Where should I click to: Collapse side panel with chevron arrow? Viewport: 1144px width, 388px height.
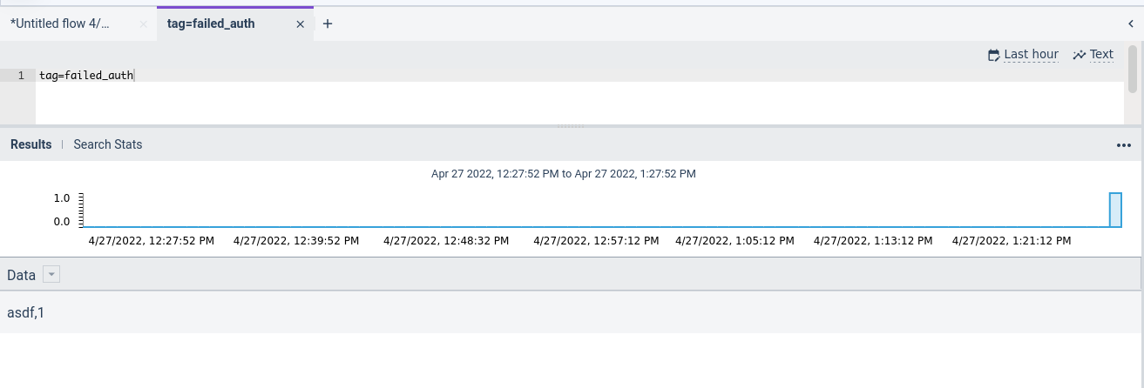tap(1131, 24)
